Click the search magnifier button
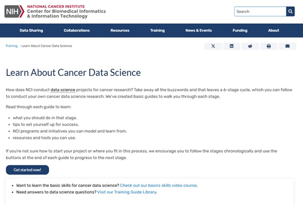 click(x=290, y=11)
